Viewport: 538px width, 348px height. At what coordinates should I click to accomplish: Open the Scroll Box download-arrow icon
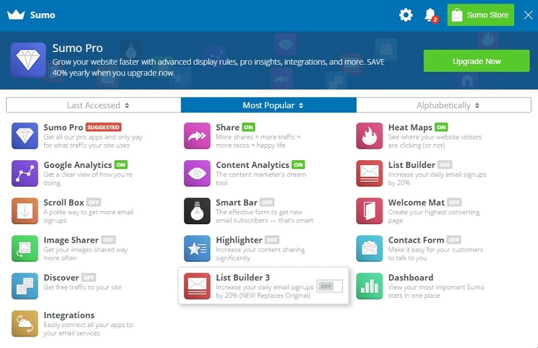pyautogui.click(x=25, y=210)
